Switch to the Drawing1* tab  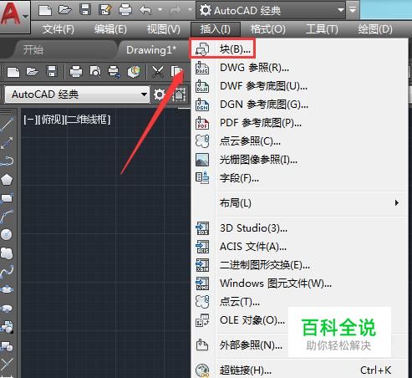point(151,50)
